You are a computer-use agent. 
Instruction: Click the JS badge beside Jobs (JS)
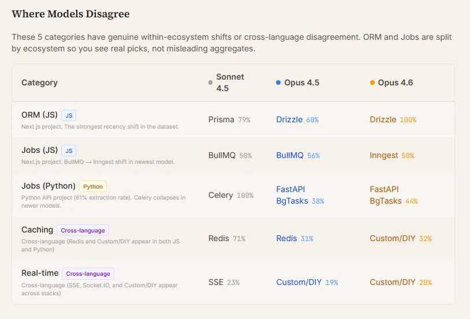(69, 151)
